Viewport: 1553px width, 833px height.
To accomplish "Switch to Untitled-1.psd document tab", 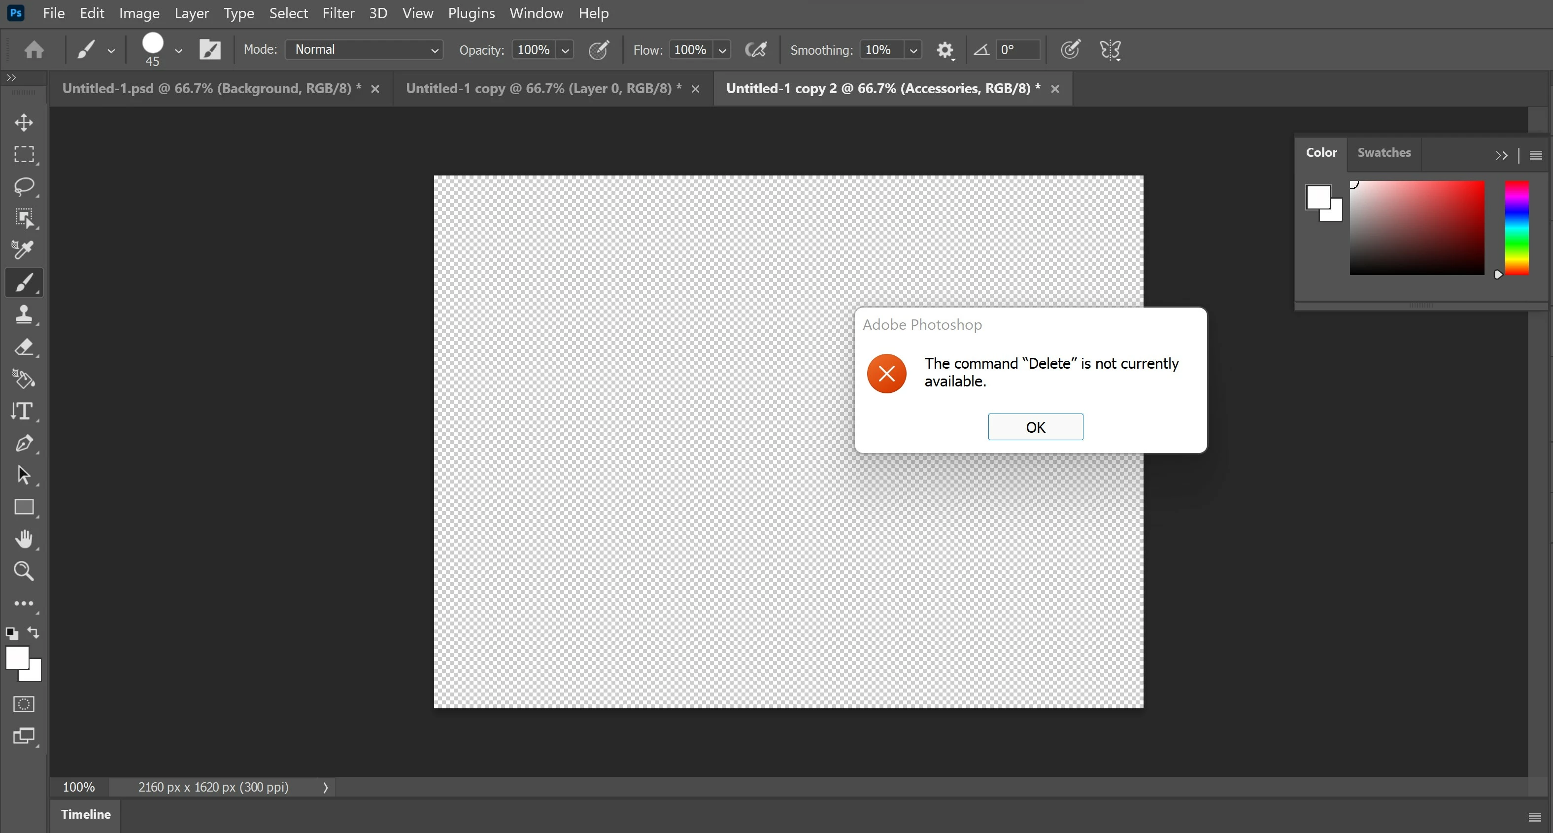I will point(211,89).
